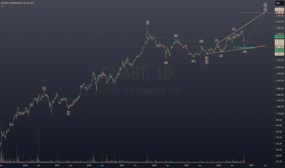Click the 995.00 price axis label
This screenshot has width=285, height=168.
click(279, 120)
